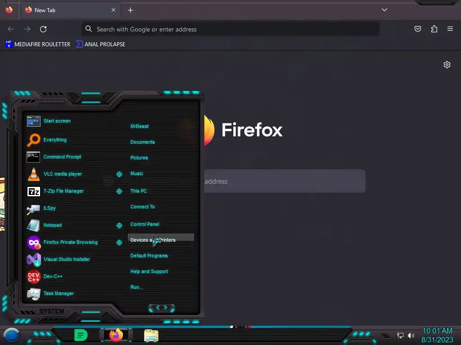Screen dimensions: 461x345
Task: Click volume speaker icon in tray
Action: click(411, 335)
